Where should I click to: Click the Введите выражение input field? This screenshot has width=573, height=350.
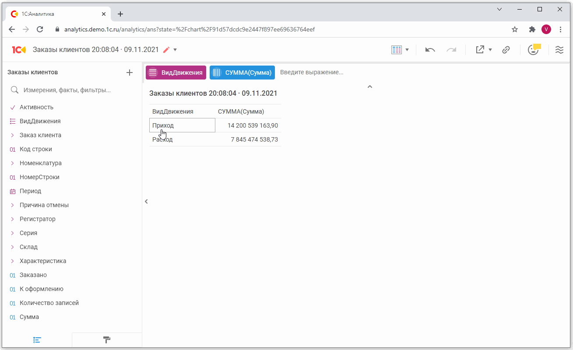(312, 73)
